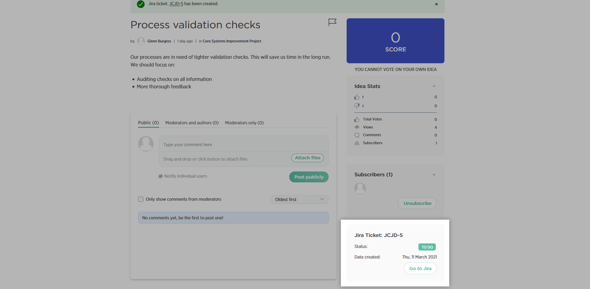
Task: Click the Subscribers people icon in stats
Action: pos(357,143)
